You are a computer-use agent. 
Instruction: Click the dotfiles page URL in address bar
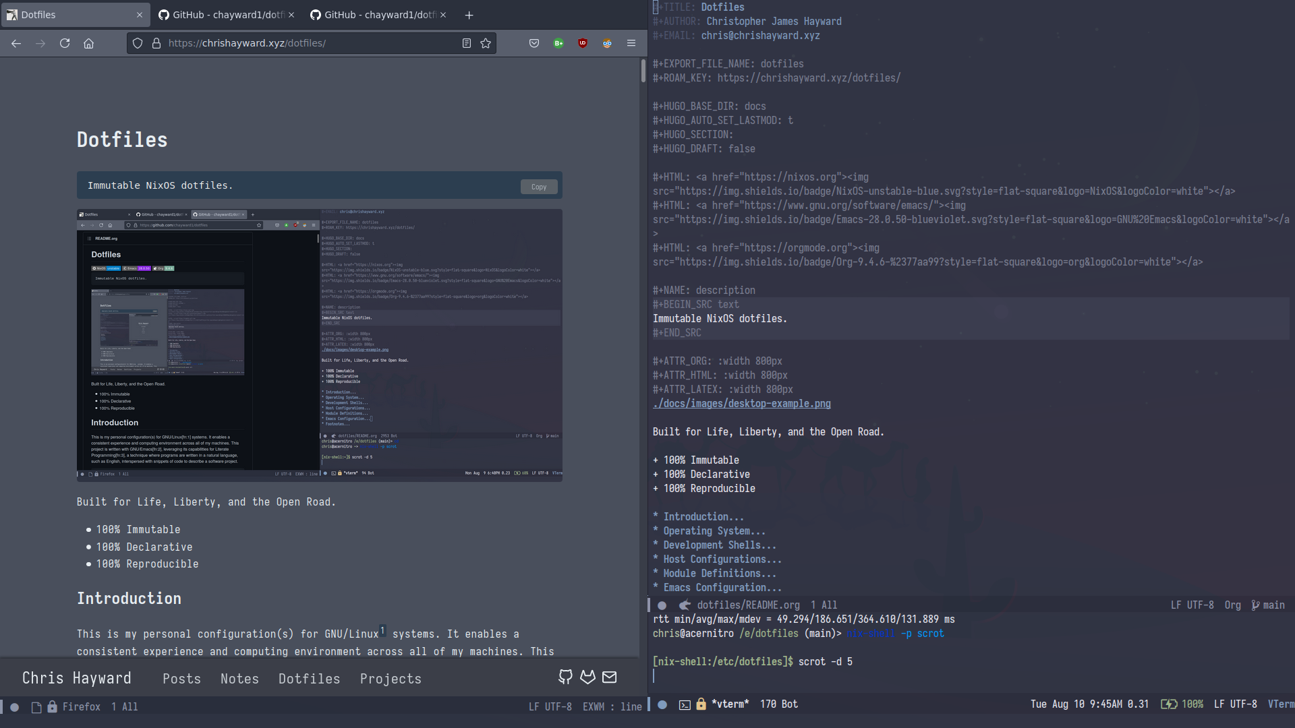click(x=248, y=42)
